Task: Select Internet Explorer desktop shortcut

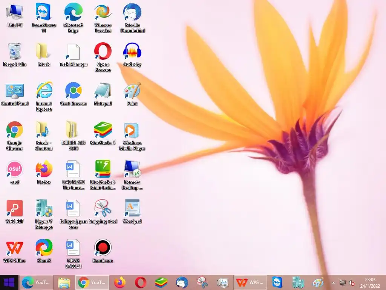Action: [x=44, y=97]
